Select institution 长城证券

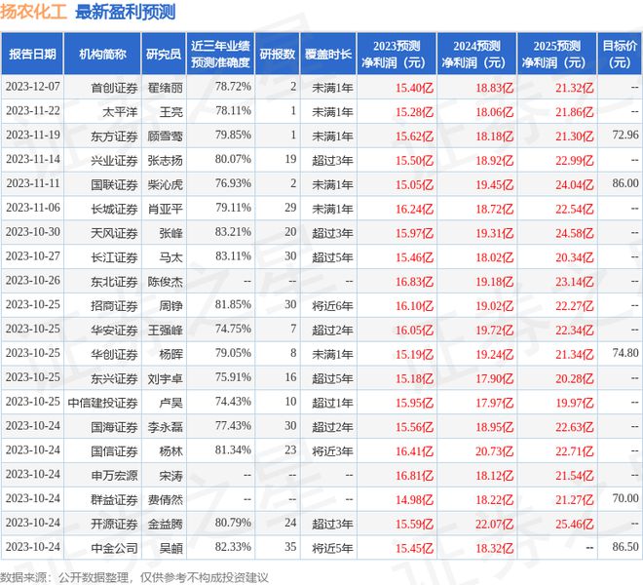[114, 209]
